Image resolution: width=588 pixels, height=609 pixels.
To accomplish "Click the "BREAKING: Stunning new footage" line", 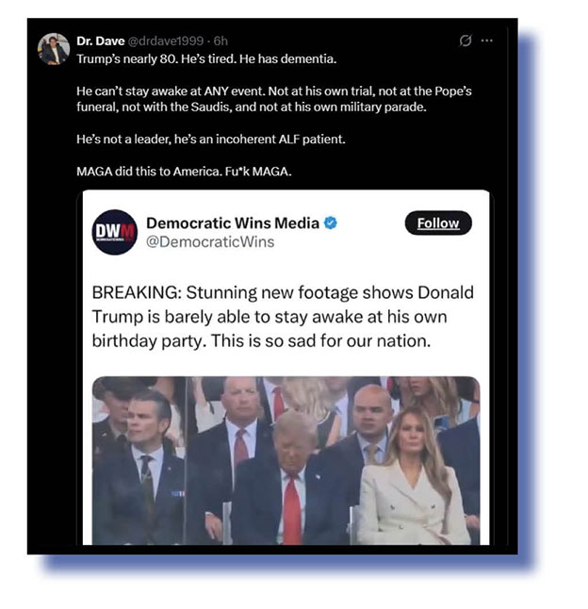I will click(x=283, y=292).
